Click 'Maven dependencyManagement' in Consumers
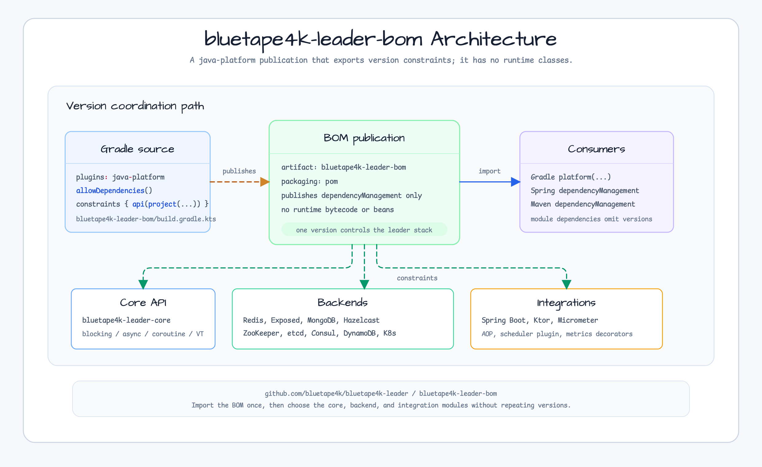The width and height of the screenshot is (762, 467). [583, 204]
